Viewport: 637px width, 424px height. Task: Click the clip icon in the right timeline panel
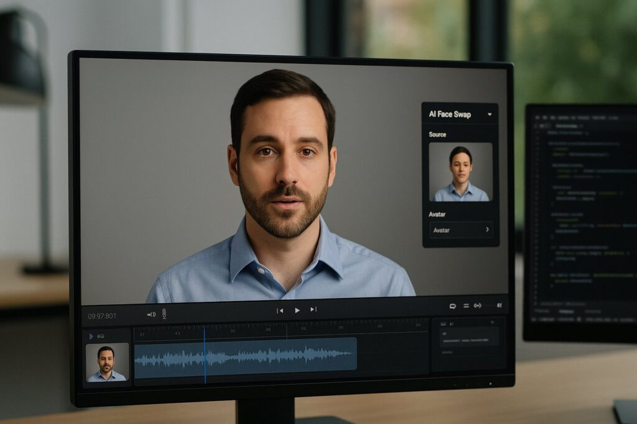click(x=444, y=323)
